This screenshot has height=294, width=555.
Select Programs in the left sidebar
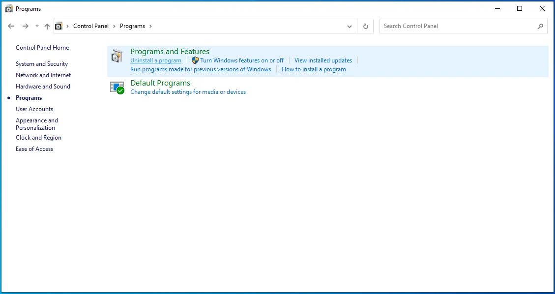pyautogui.click(x=29, y=98)
